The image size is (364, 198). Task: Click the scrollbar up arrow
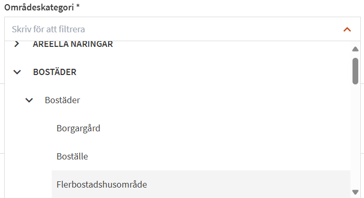pyautogui.click(x=355, y=49)
